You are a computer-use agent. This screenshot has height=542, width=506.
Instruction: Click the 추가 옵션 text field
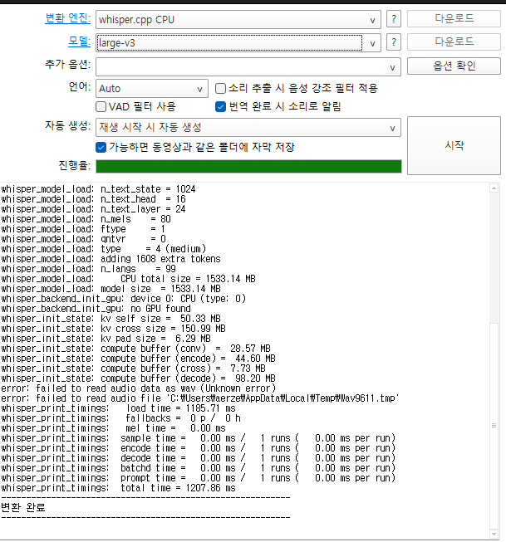pos(241,67)
